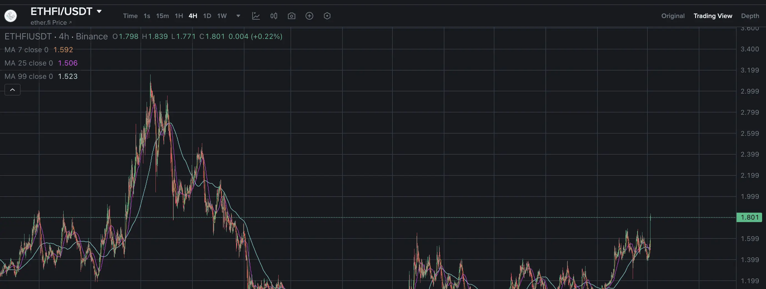This screenshot has width=766, height=289.
Task: Switch to the 1D interval
Action: pos(207,16)
